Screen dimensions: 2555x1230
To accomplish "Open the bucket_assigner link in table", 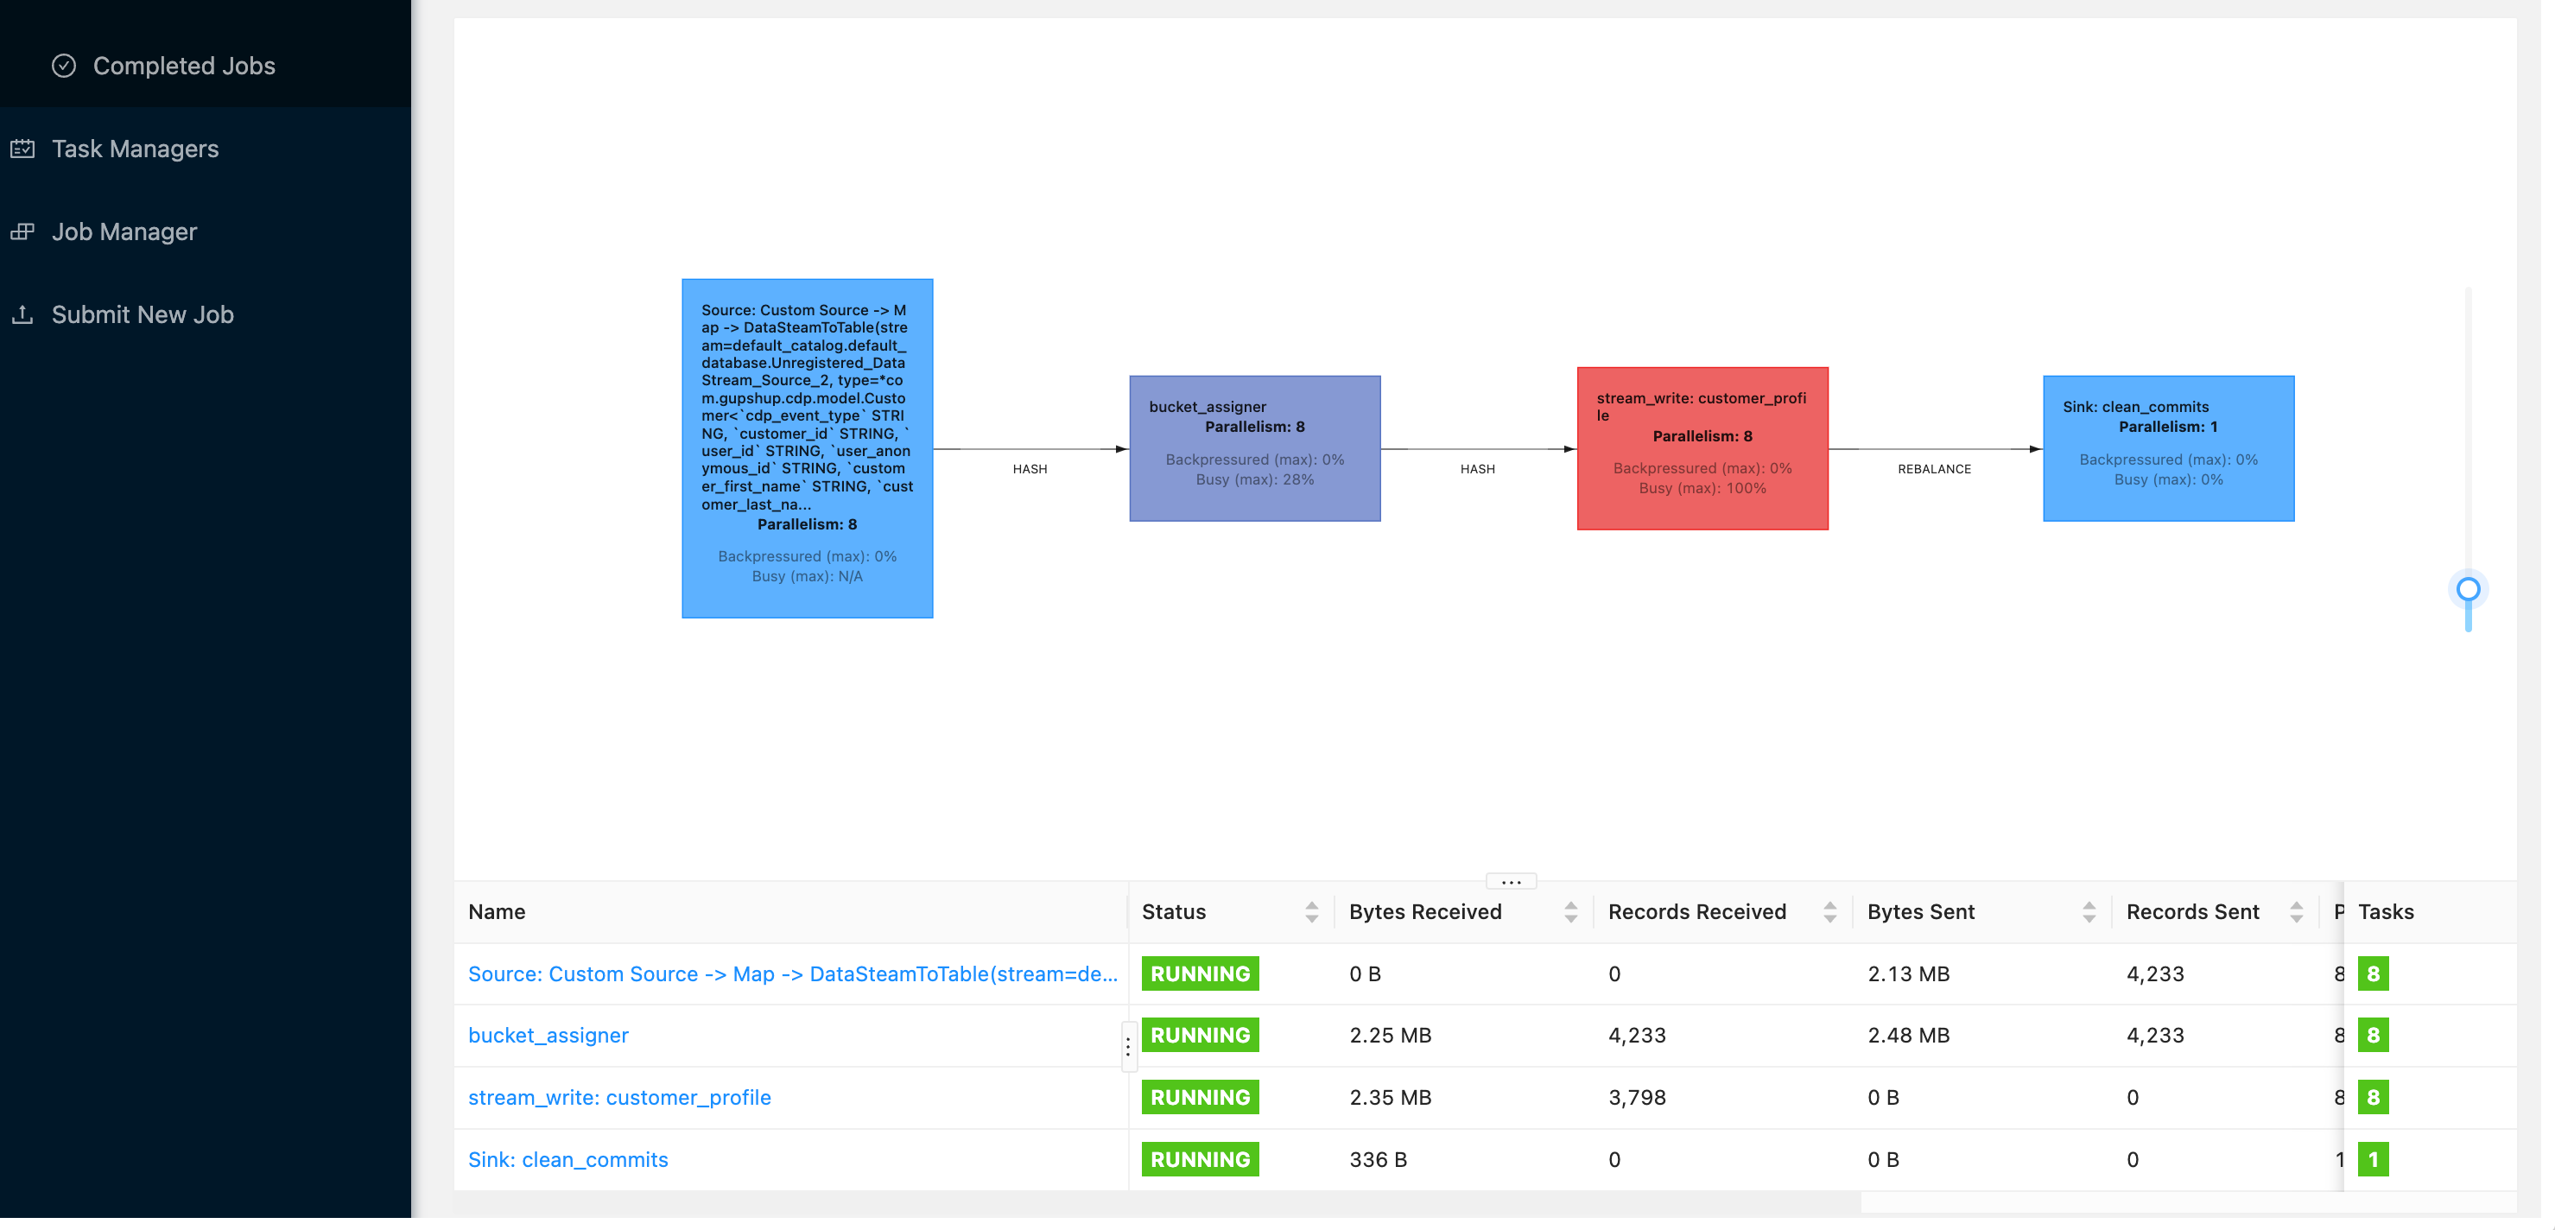I will pos(548,1035).
